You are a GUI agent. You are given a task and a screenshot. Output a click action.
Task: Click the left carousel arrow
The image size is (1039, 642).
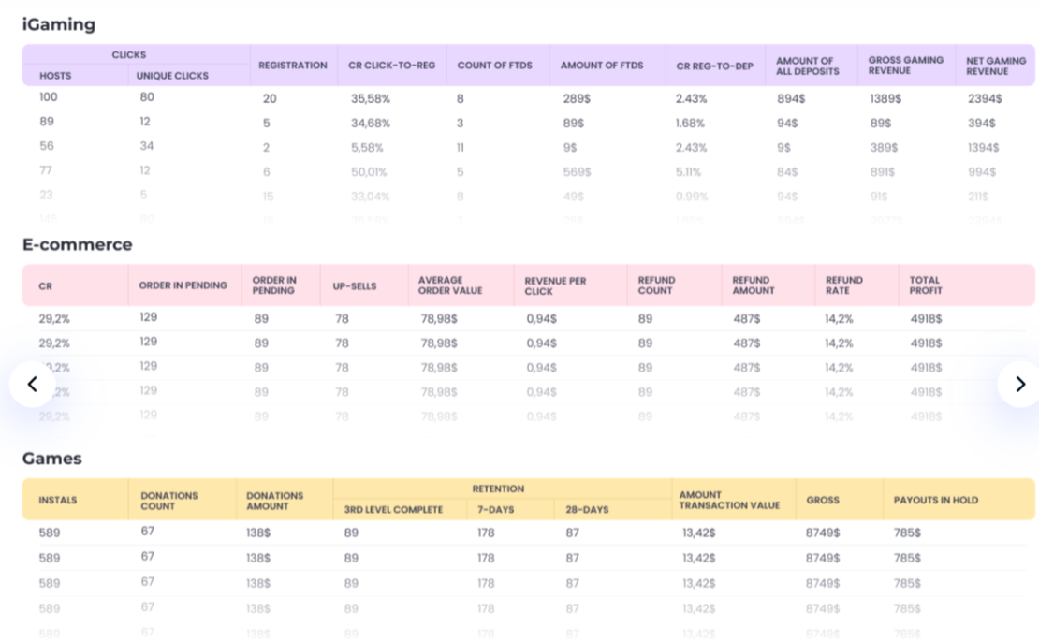pyautogui.click(x=33, y=384)
